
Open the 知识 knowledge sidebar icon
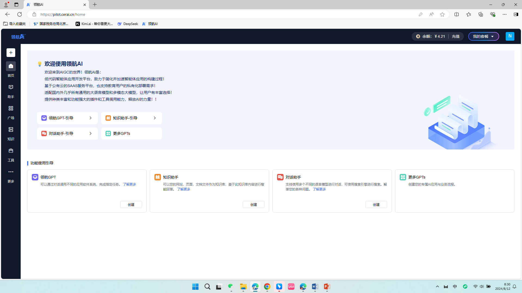(11, 130)
